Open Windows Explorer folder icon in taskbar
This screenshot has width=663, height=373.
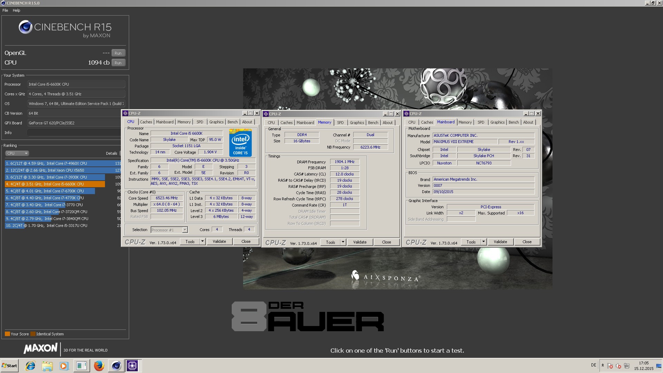coord(47,365)
